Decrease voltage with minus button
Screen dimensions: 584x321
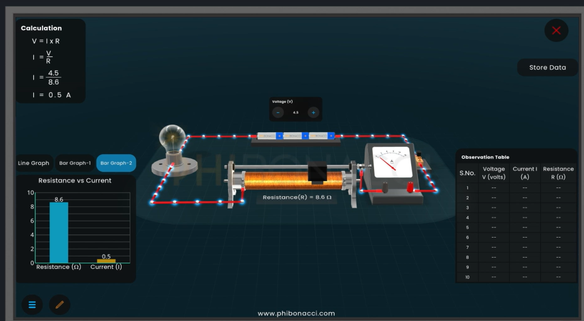pyautogui.click(x=279, y=113)
